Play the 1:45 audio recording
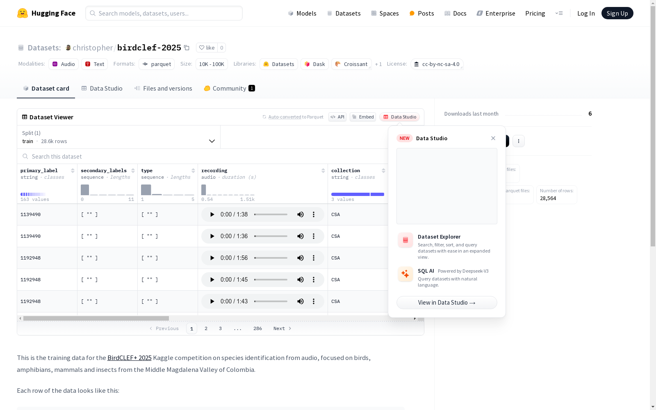 tap(212, 280)
